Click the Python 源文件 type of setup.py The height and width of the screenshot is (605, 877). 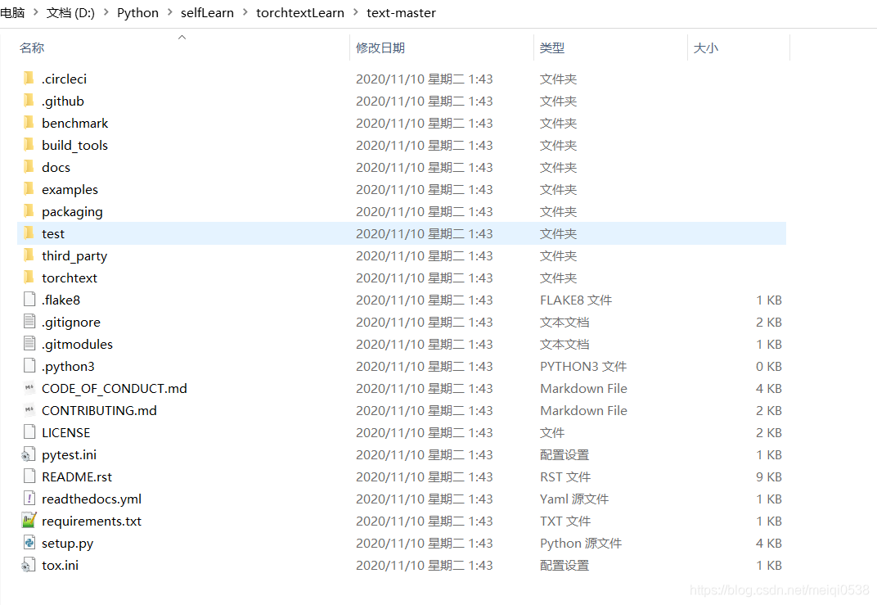pos(581,544)
